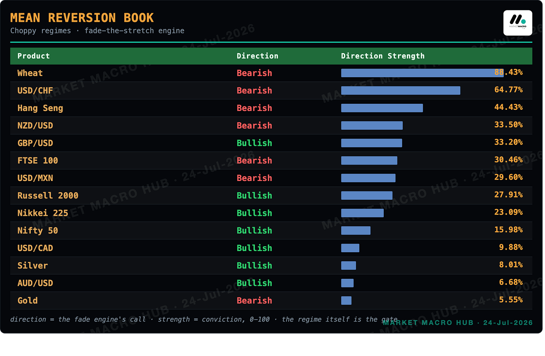Viewport: 545px width, 356px height.
Task: Click Bearish direction in Gold row
Action: (255, 301)
